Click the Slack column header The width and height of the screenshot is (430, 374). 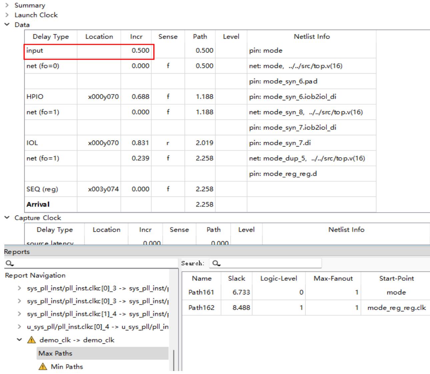click(x=236, y=278)
